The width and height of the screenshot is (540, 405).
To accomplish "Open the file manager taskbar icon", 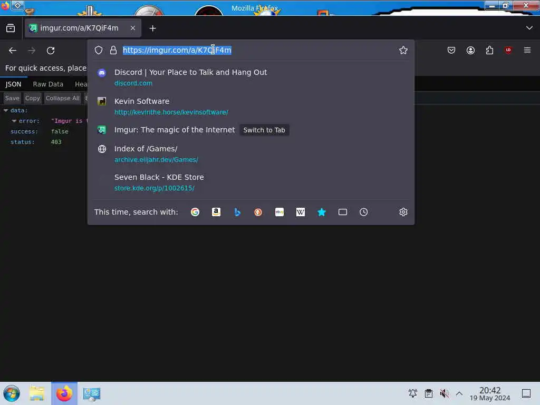I will 37,393.
